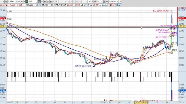
Task: Choose interval 5 button
Action: point(65,2)
